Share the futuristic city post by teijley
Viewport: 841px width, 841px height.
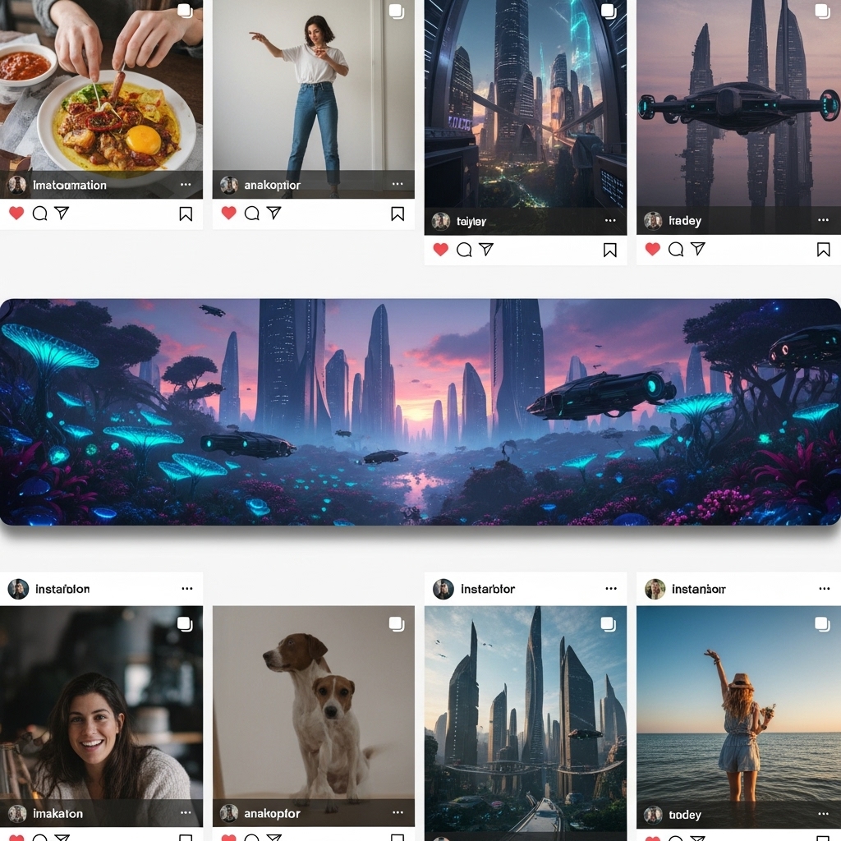[x=486, y=250]
